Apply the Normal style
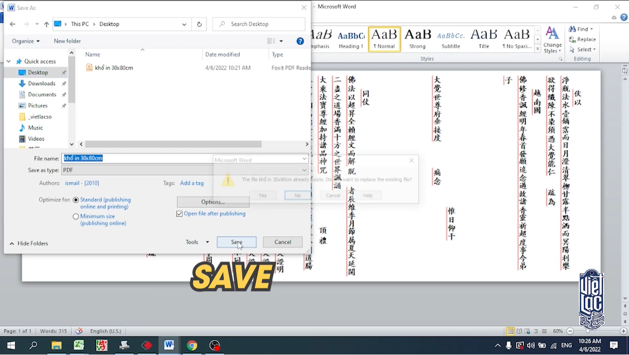The image size is (629, 355). (x=384, y=39)
